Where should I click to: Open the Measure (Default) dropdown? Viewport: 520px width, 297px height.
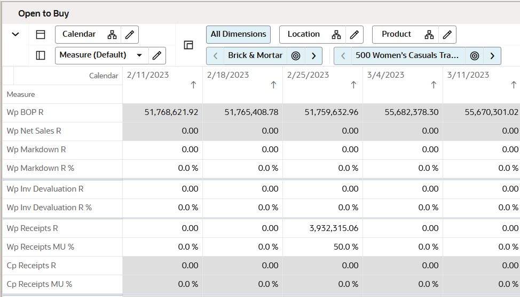pyautogui.click(x=139, y=55)
